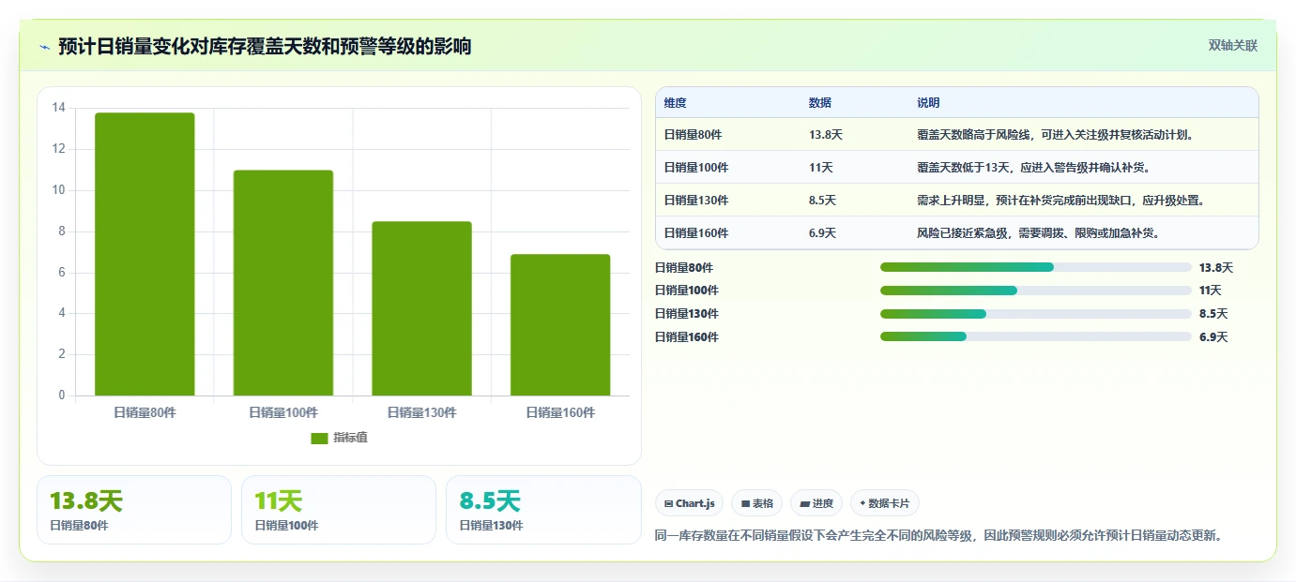Toggle the 指标值 legend swatch
Image resolution: width=1296 pixels, height=582 pixels.
319,438
